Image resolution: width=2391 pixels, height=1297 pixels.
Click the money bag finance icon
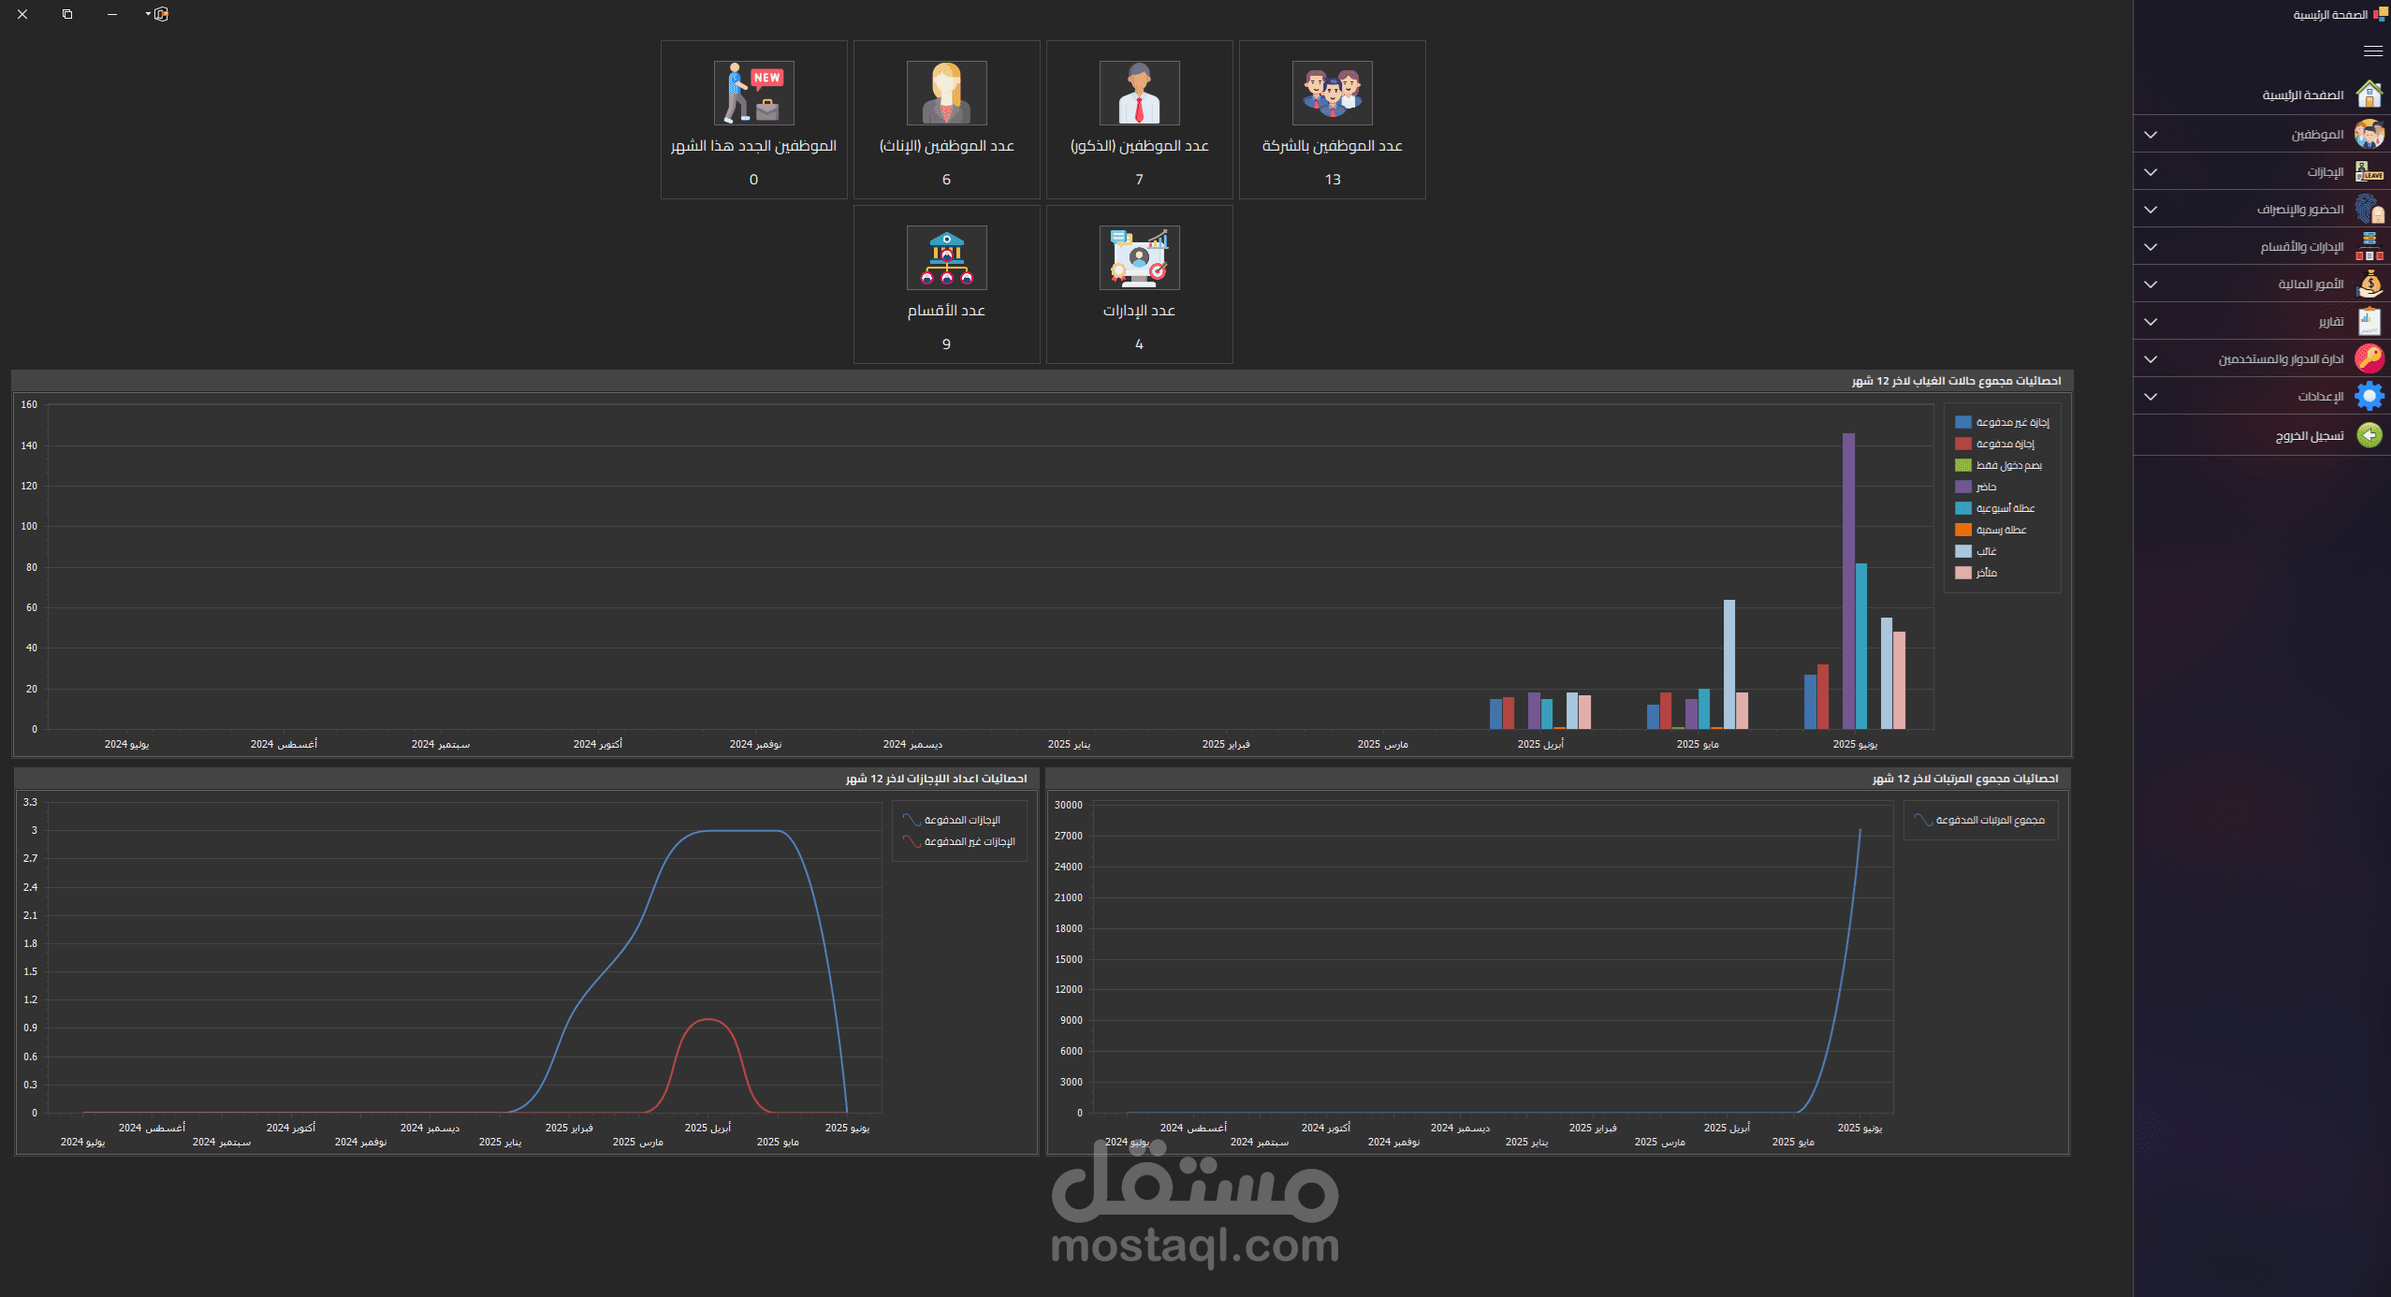point(2369,284)
